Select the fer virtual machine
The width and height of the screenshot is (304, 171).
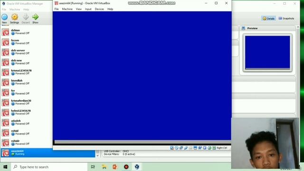point(27,93)
